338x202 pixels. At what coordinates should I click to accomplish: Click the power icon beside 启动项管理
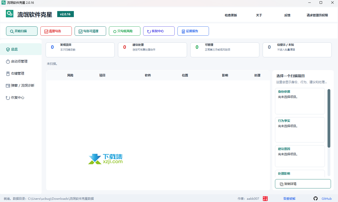coord(8,62)
